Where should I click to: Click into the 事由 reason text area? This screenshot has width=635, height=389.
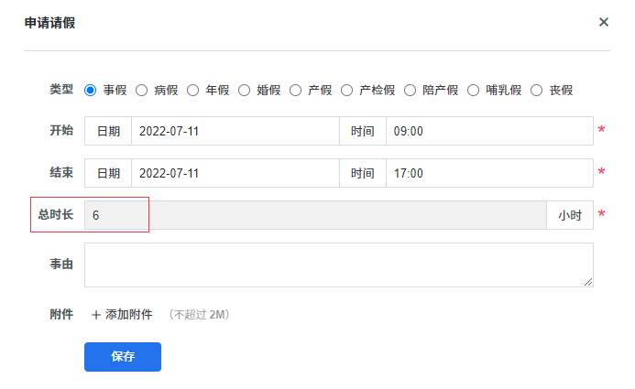click(338, 265)
